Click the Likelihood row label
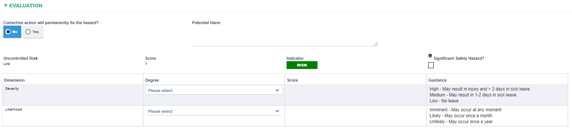 click(x=13, y=109)
